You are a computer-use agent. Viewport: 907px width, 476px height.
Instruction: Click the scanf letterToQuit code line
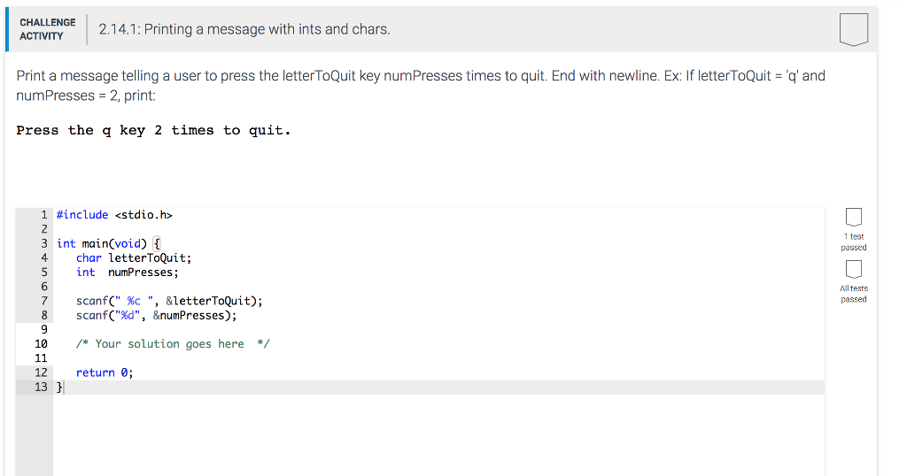169,301
